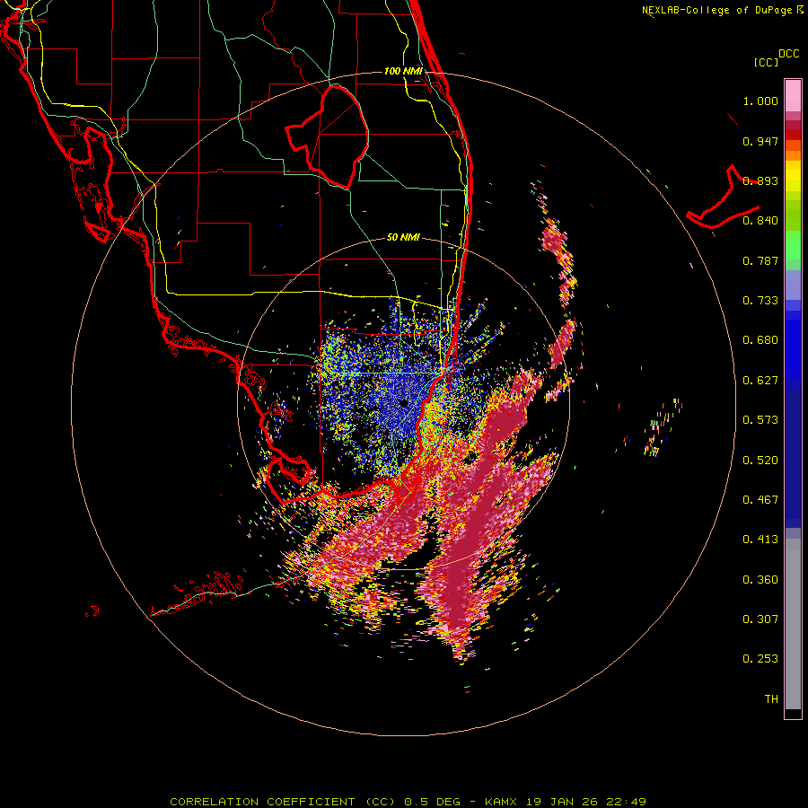Image resolution: width=808 pixels, height=808 pixels.
Task: Click the 0.733 scale value
Action: [760, 301]
